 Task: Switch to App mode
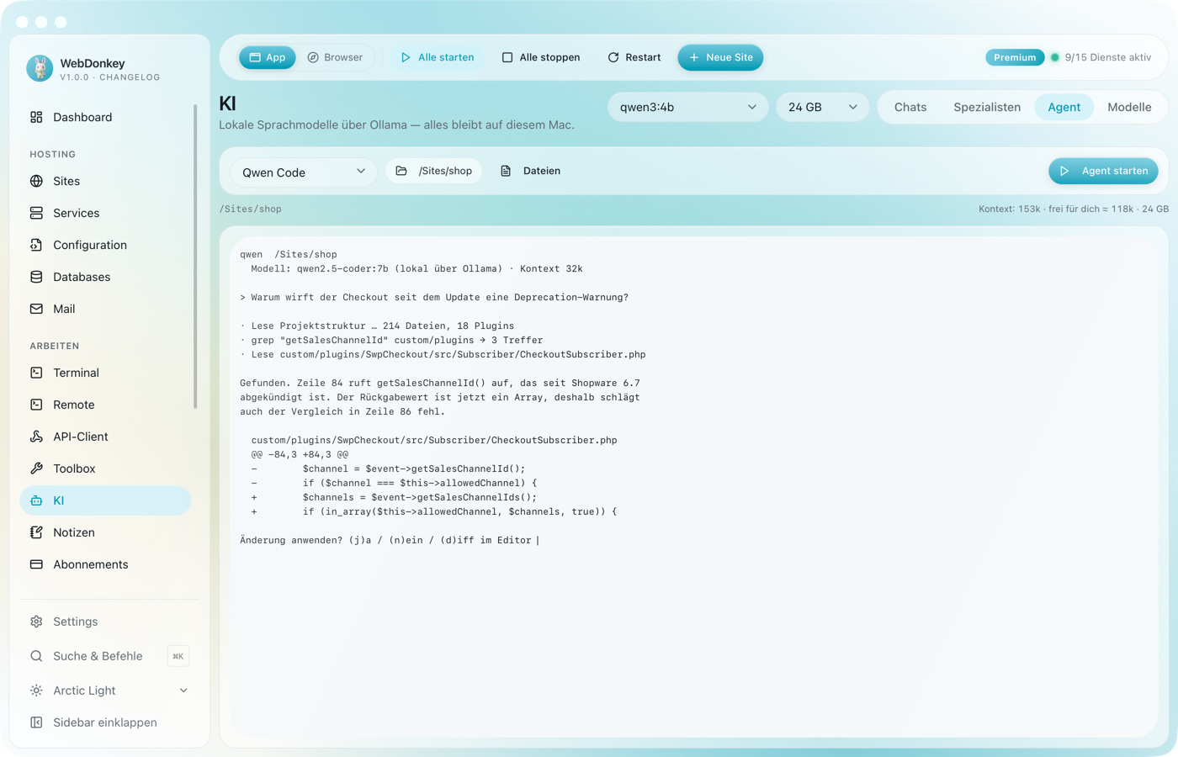tap(268, 57)
